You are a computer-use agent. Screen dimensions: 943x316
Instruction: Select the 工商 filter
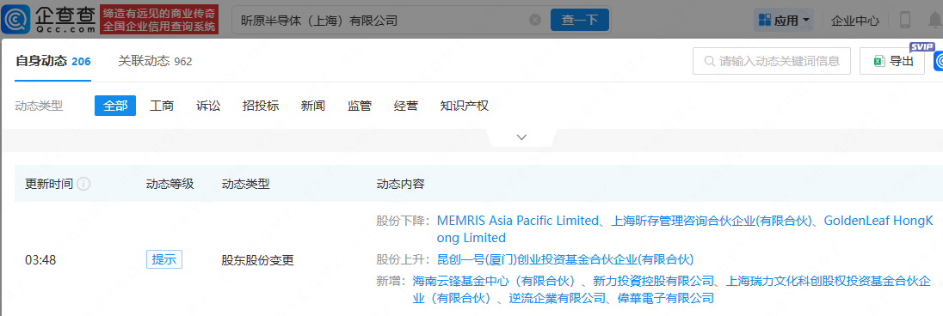tap(162, 106)
